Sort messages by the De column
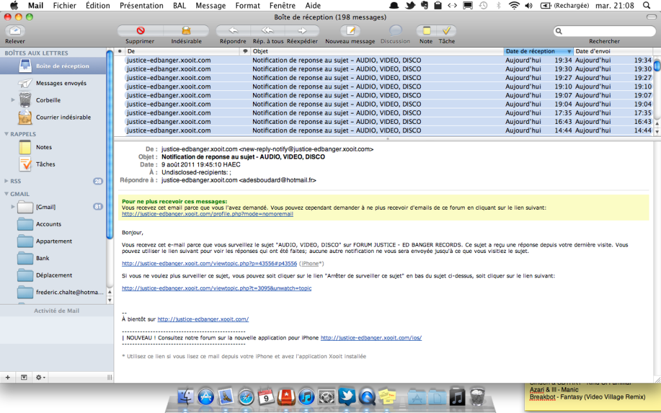Screen dimensions: 661x413 coord(182,52)
